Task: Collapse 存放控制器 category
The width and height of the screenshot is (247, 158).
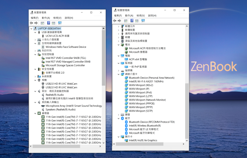Action: pyautogui.click(x=35, y=55)
